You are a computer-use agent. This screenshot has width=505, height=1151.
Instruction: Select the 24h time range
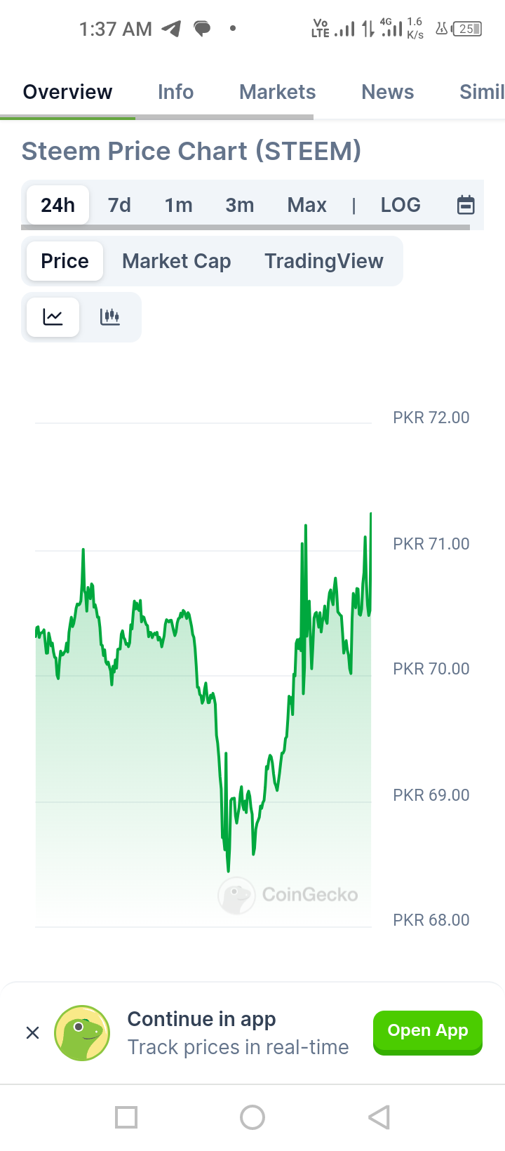(58, 205)
